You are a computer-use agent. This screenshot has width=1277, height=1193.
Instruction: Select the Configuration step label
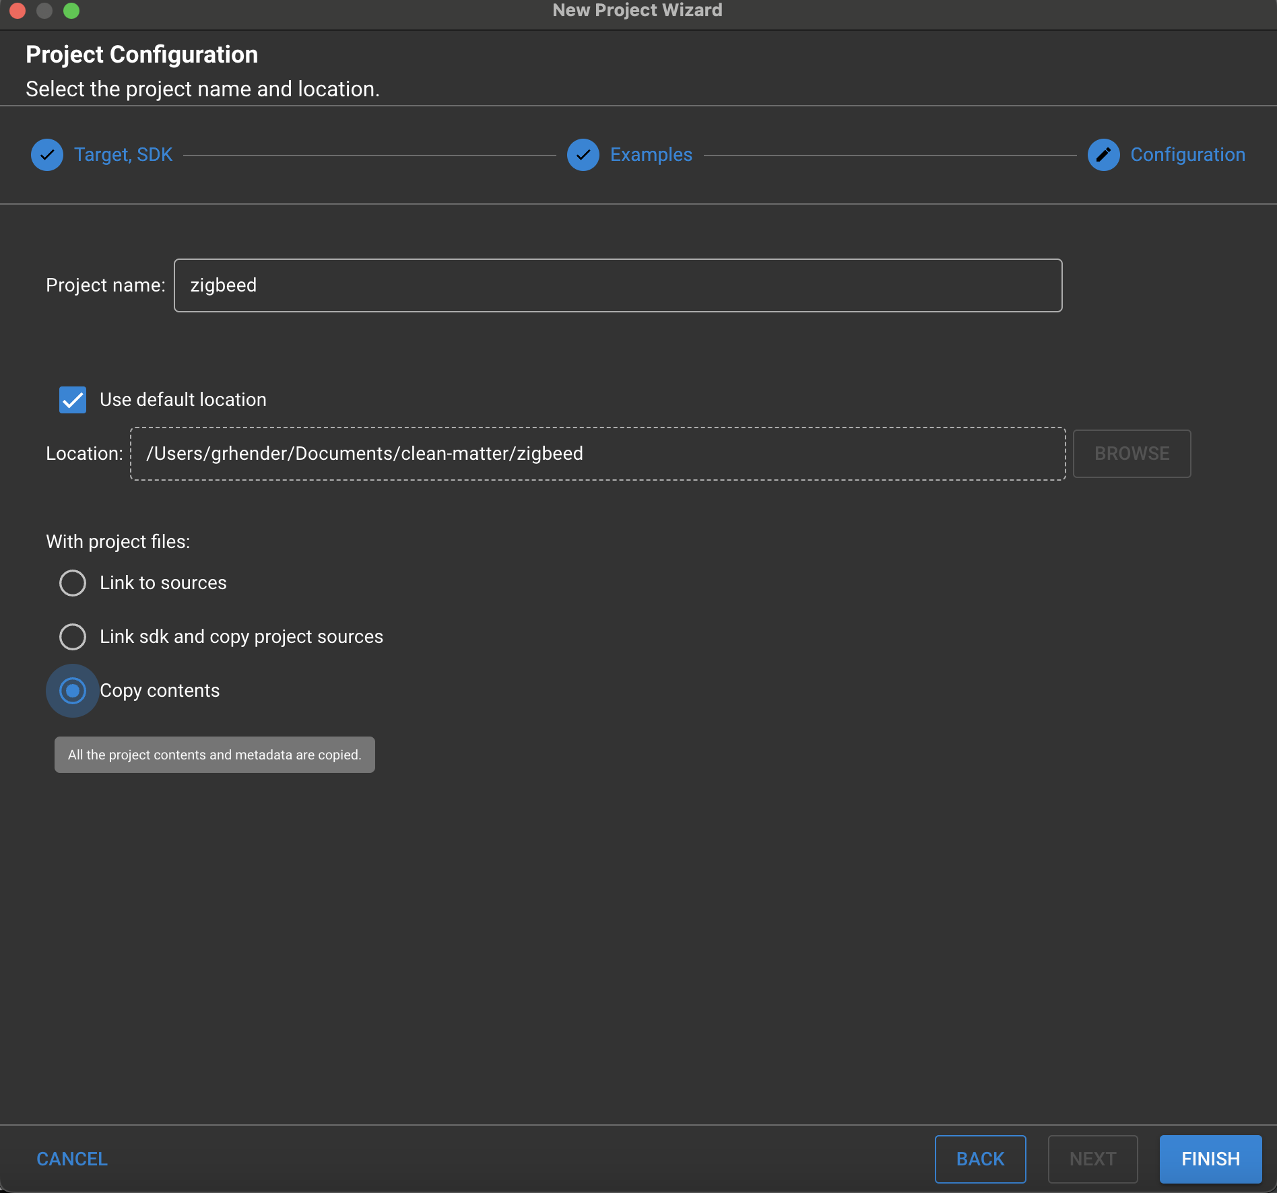pos(1187,155)
